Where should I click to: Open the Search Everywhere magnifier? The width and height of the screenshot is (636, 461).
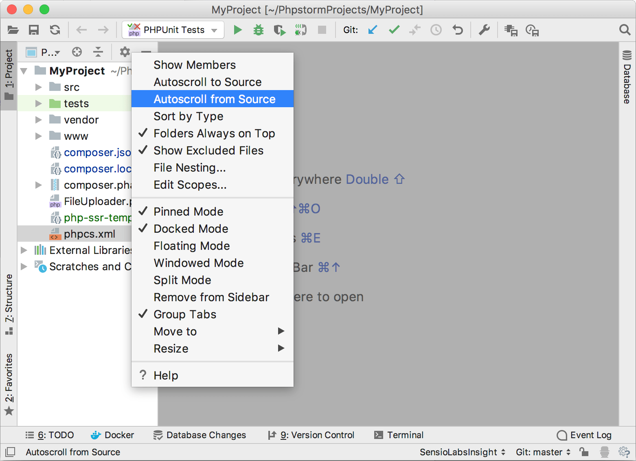point(625,29)
